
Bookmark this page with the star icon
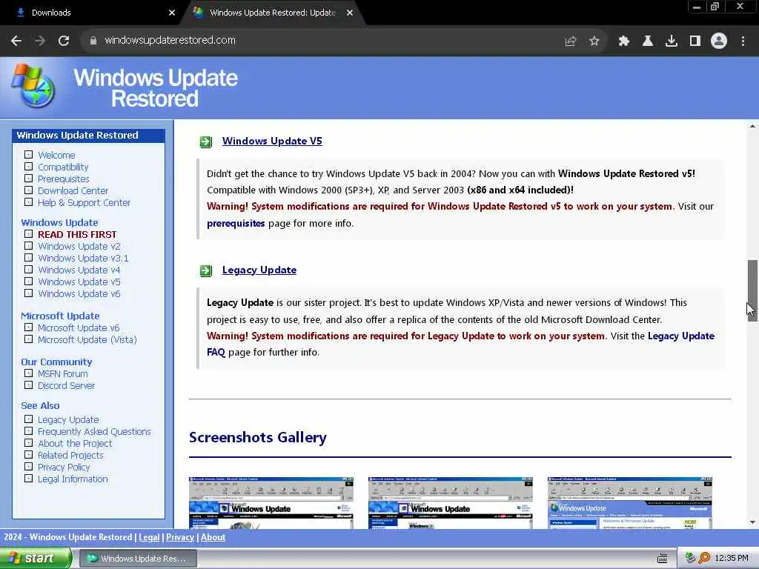pyautogui.click(x=594, y=41)
